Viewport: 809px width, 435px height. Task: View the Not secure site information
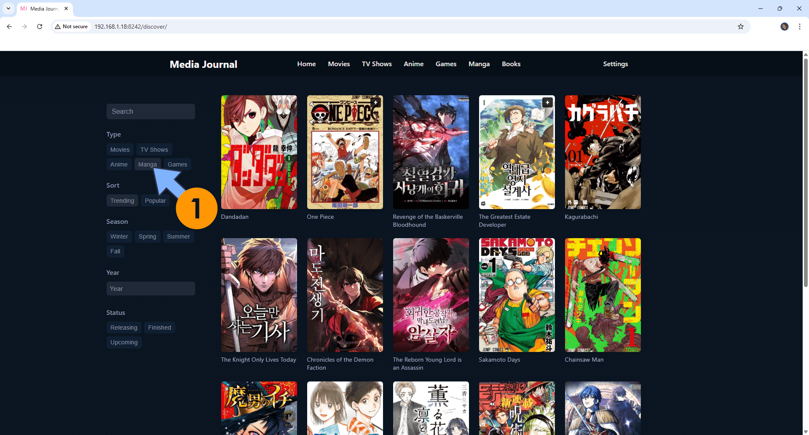click(72, 27)
